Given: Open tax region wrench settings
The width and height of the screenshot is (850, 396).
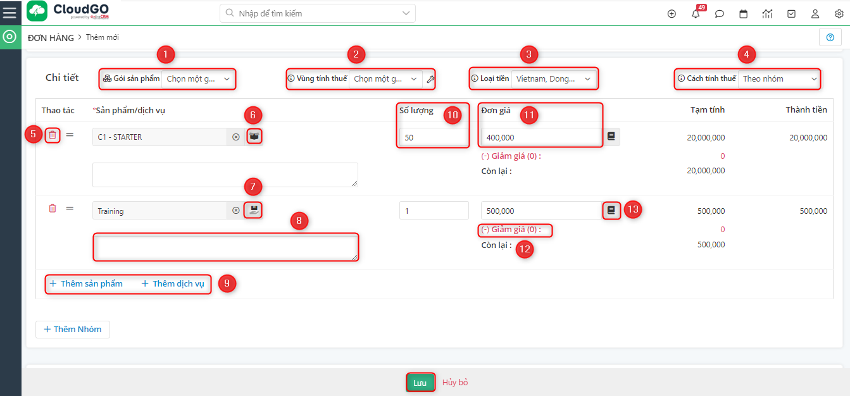Looking at the screenshot, I should [430, 79].
